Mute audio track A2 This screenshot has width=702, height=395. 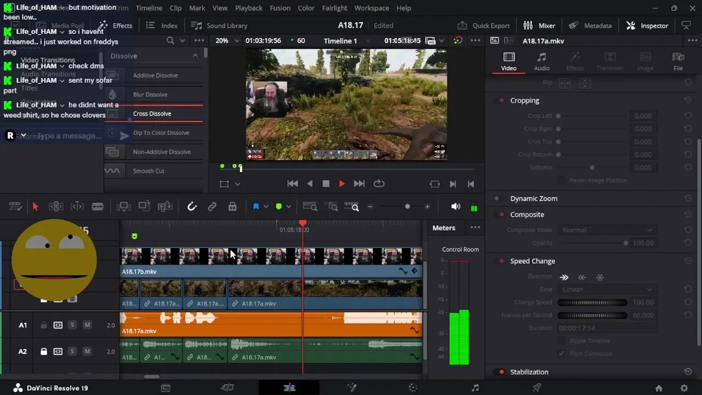click(87, 352)
